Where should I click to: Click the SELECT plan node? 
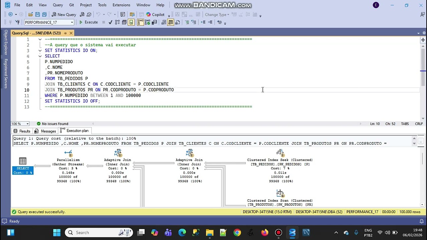23,166
